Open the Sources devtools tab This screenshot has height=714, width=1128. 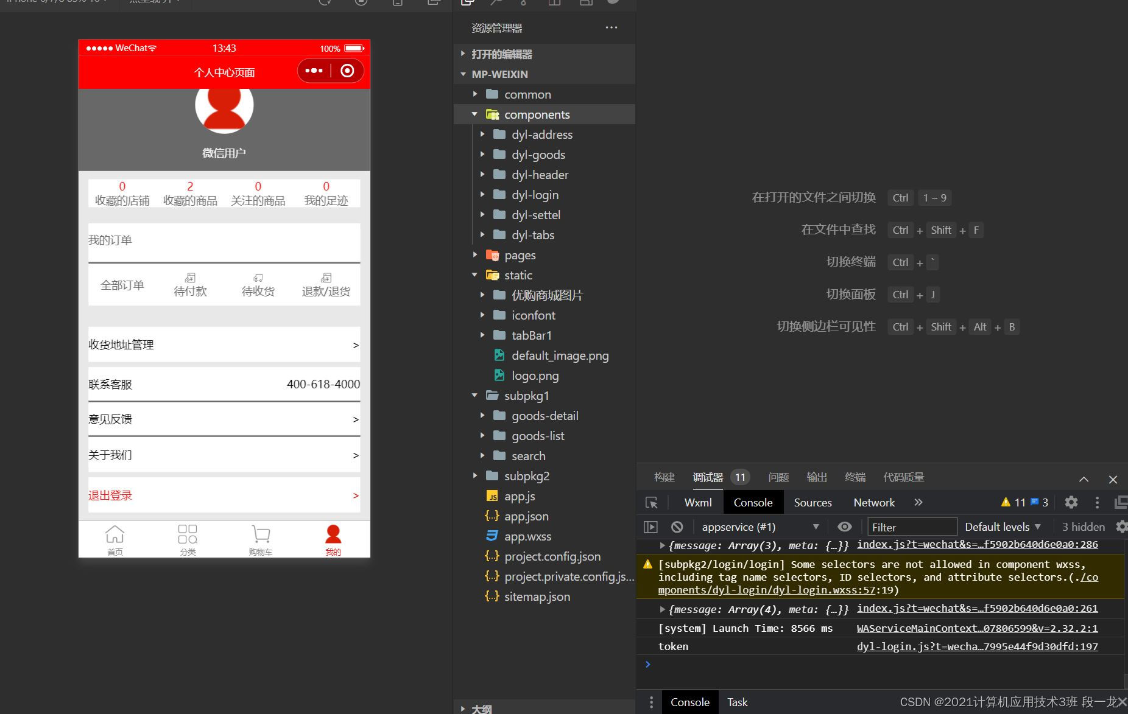(x=813, y=502)
